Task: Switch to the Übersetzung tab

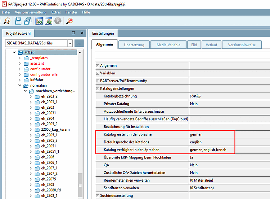Action: 134,45
